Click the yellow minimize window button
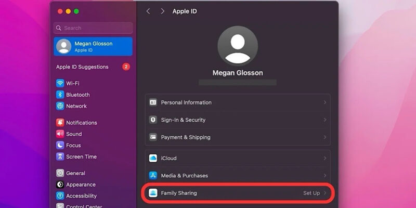The height and width of the screenshot is (208, 416). coord(68,11)
